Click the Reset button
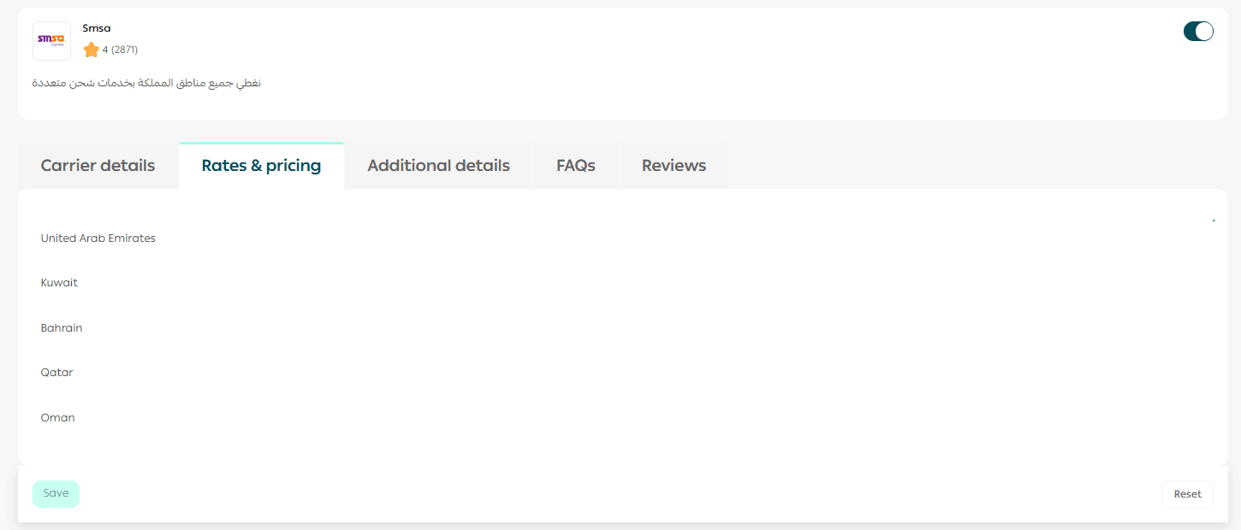The image size is (1241, 530). click(x=1187, y=494)
